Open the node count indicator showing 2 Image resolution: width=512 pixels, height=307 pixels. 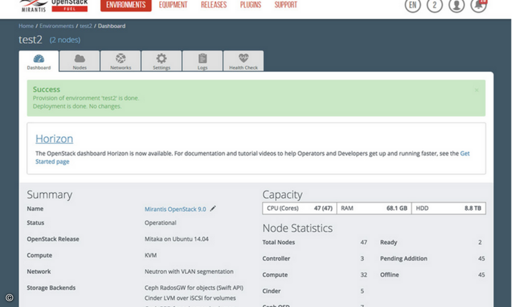coord(434,5)
